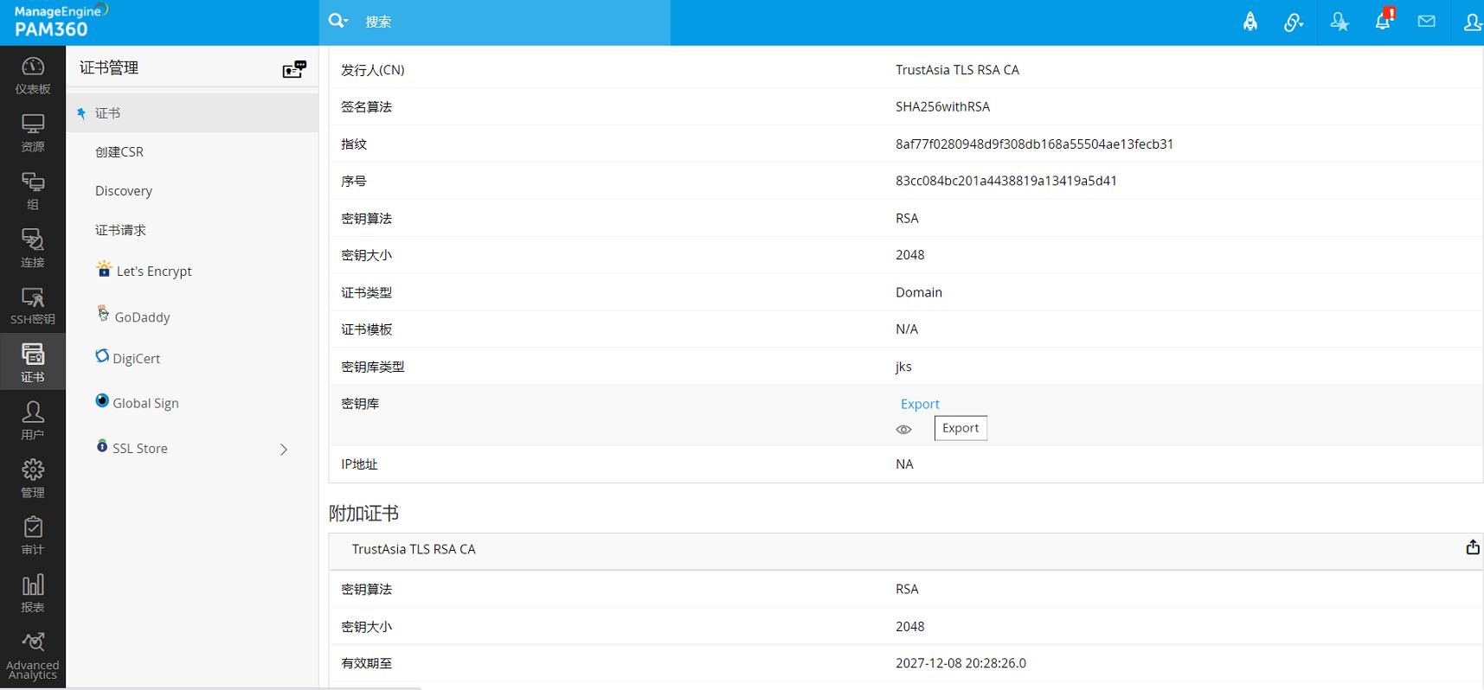This screenshot has height=690, width=1484.
Task: Click the jks keystore type value
Action: pyautogui.click(x=903, y=367)
